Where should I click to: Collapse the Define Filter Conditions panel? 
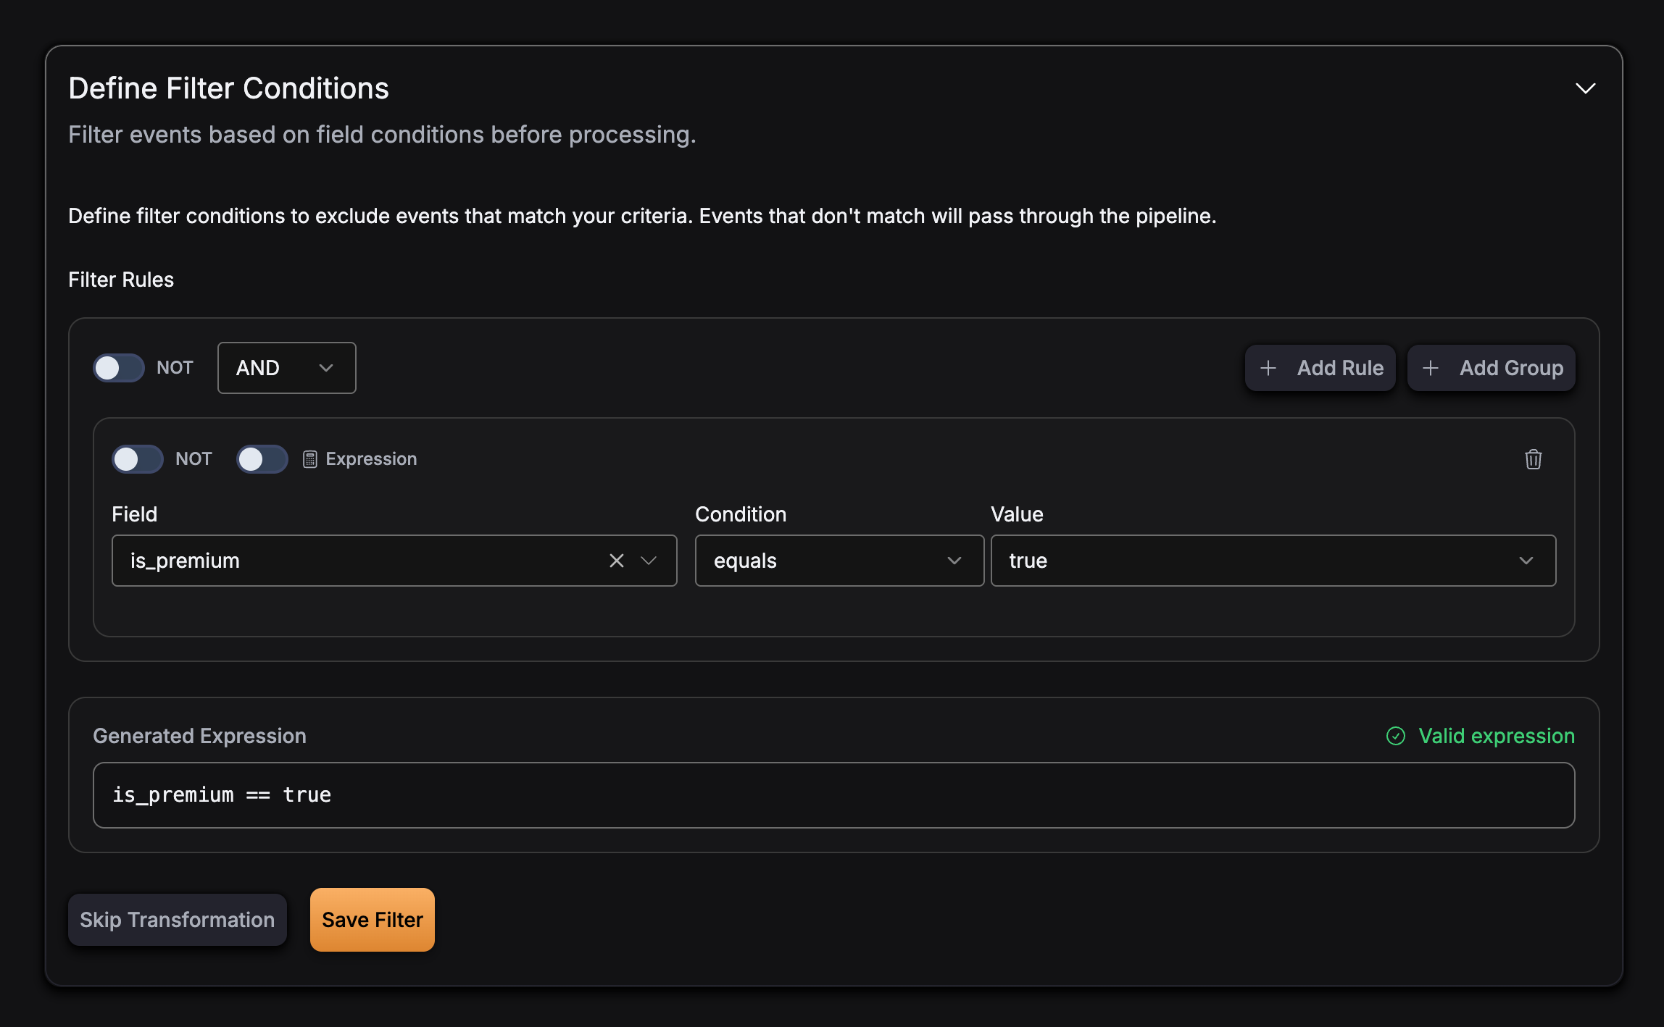tap(1586, 88)
